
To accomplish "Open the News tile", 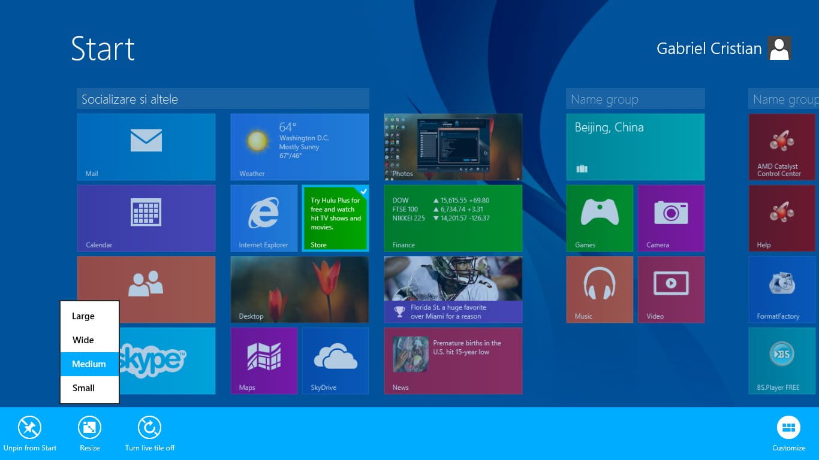I will tap(453, 361).
